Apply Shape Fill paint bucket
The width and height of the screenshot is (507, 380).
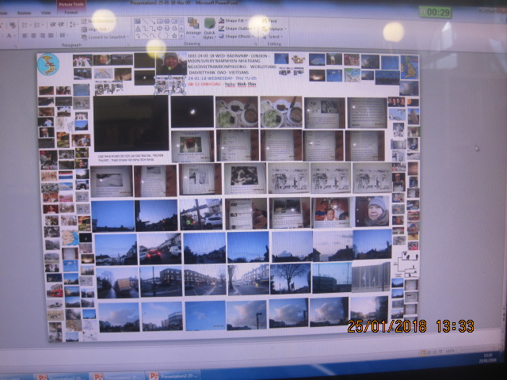pos(221,21)
